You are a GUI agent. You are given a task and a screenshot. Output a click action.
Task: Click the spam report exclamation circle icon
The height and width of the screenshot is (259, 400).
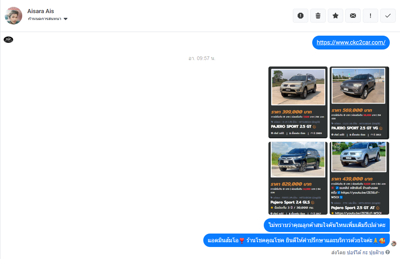[301, 16]
